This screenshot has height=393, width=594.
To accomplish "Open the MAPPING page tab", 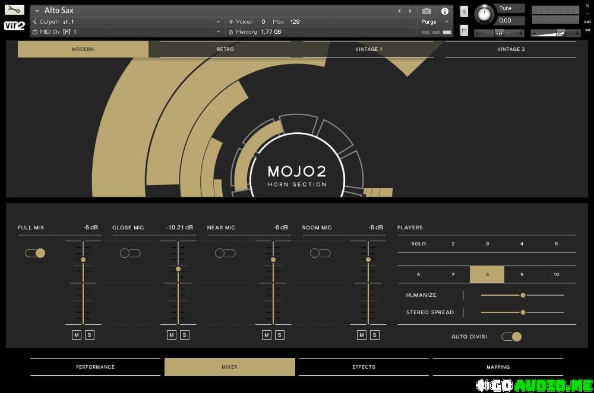I will [x=498, y=367].
